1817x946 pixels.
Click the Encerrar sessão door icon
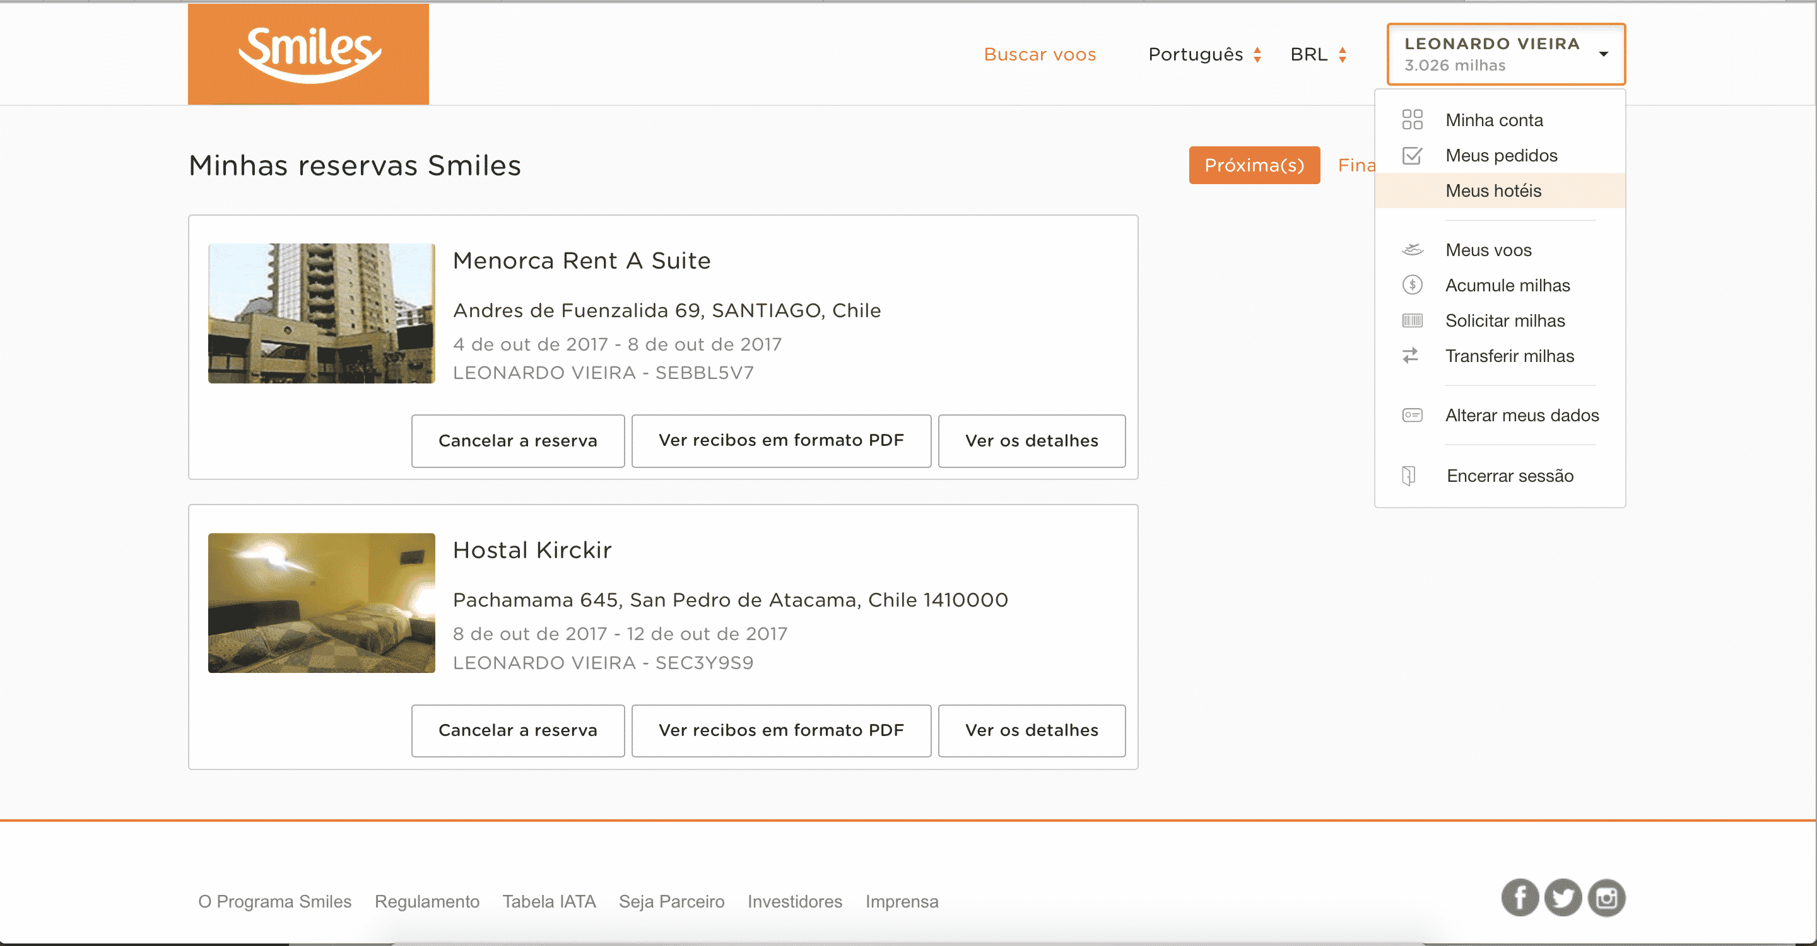[1409, 476]
